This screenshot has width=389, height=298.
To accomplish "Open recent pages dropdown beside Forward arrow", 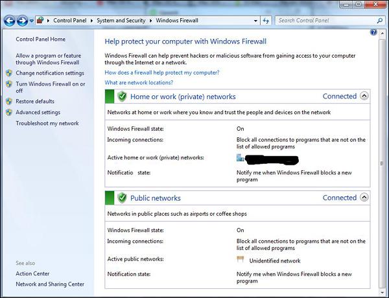I will [32, 21].
